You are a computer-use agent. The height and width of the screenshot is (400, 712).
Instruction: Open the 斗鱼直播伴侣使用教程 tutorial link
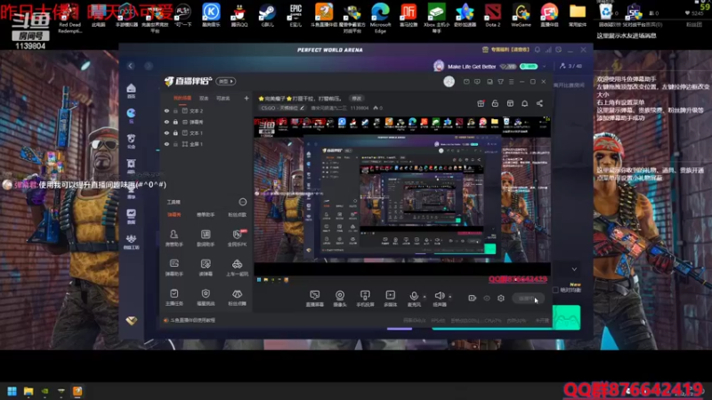[x=192, y=320]
